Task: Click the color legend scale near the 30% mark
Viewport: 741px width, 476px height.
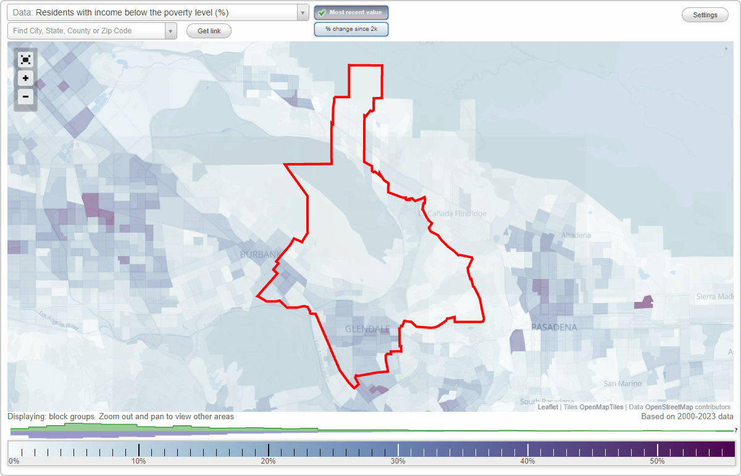Action: click(399, 449)
